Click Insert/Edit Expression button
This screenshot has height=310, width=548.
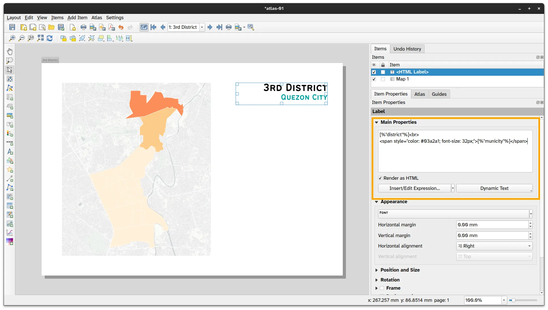point(414,188)
